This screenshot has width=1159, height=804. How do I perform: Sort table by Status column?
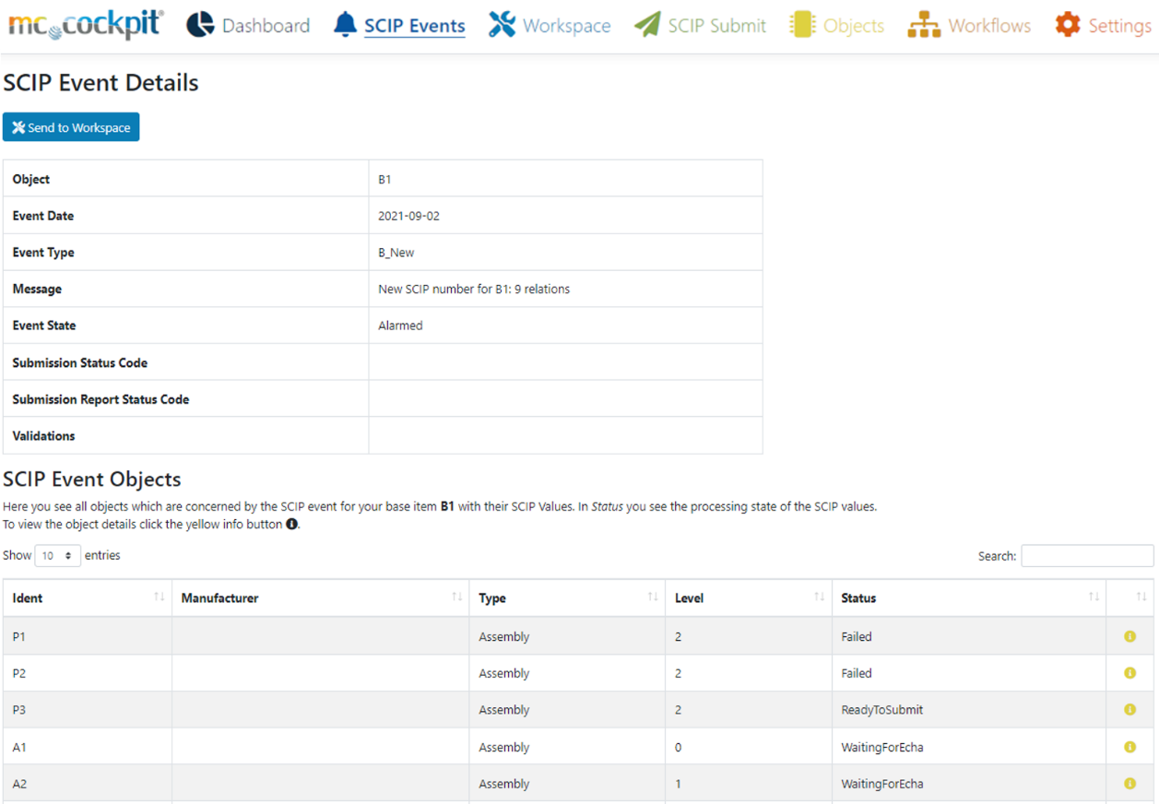coord(968,597)
